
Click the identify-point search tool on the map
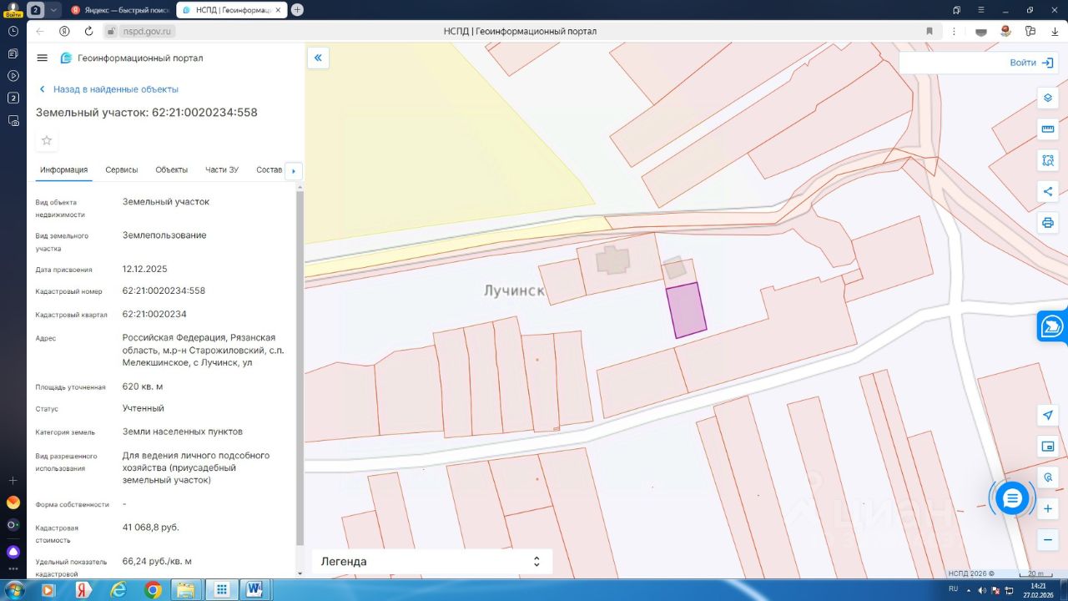(x=1048, y=477)
